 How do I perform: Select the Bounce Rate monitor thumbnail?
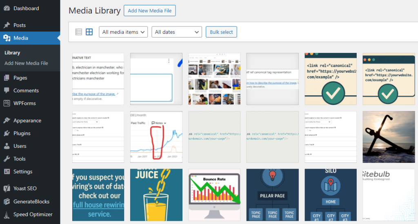[x=214, y=195]
